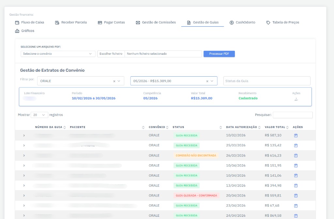Click the lote financeiro action icon

click(x=296, y=99)
